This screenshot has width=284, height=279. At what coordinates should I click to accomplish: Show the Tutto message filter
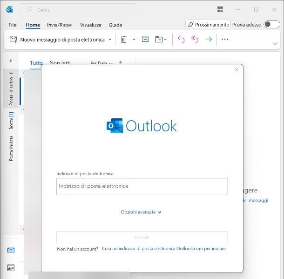36,63
